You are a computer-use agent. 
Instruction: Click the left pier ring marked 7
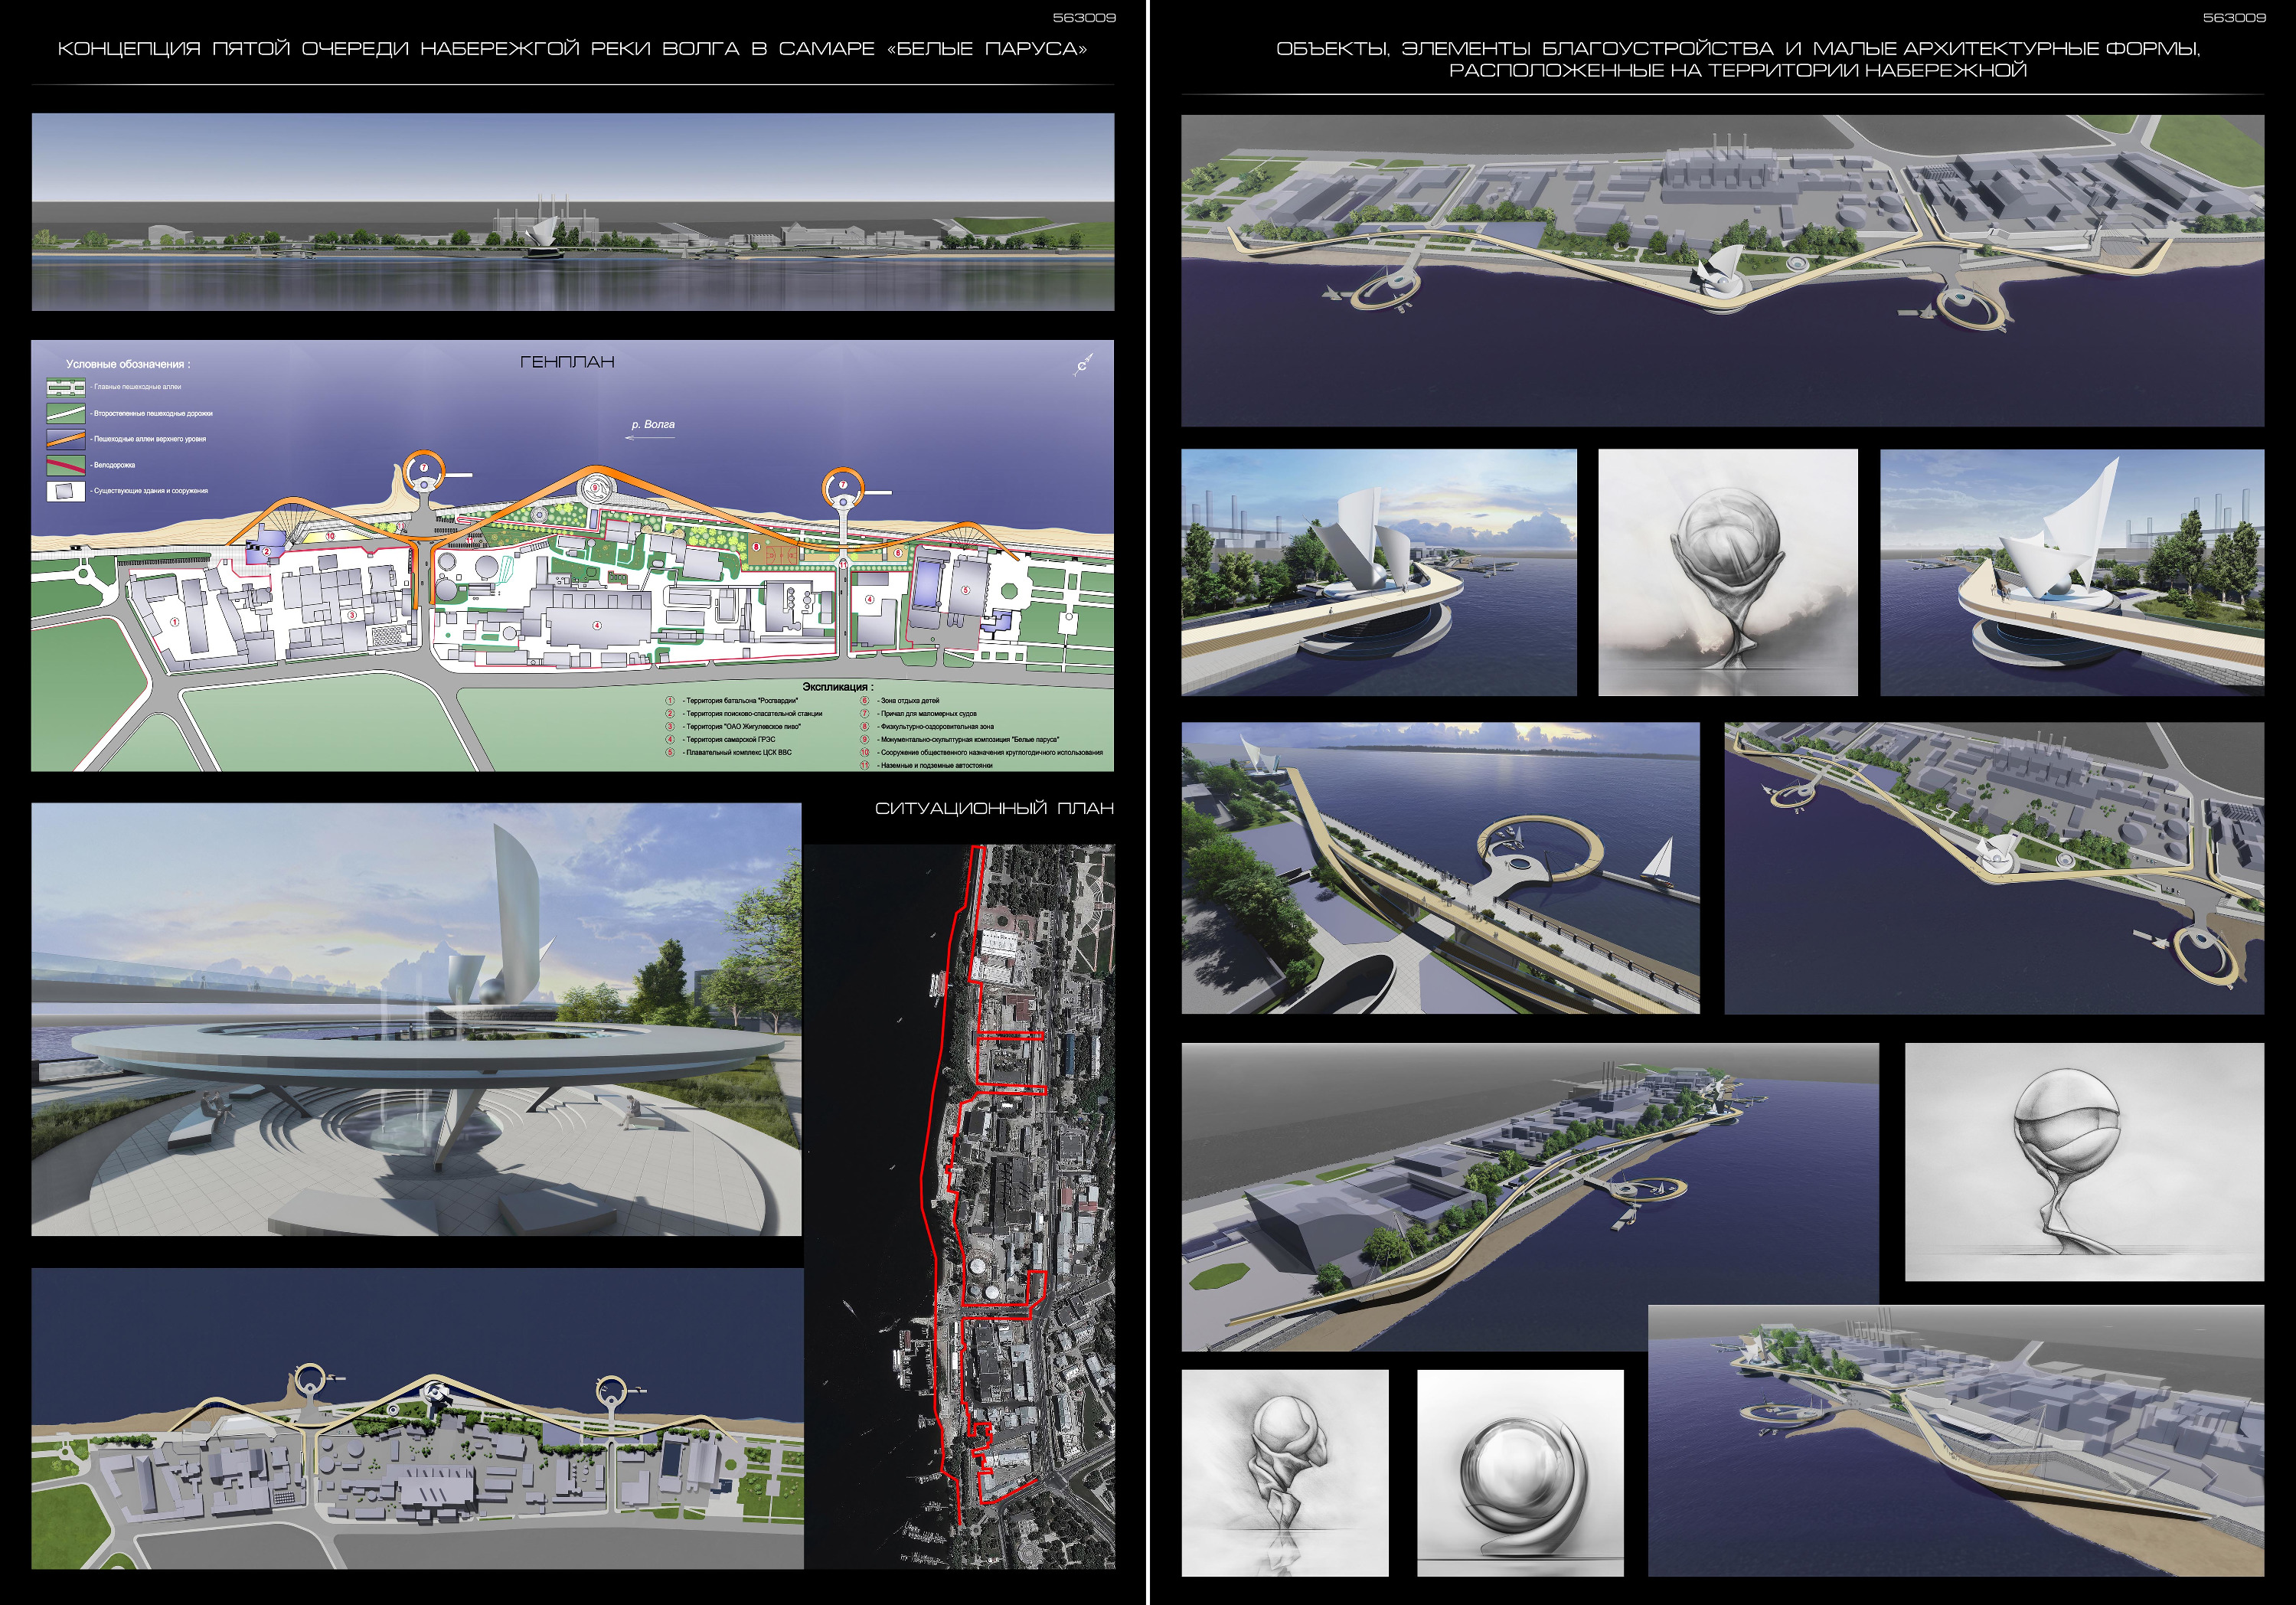(x=424, y=468)
